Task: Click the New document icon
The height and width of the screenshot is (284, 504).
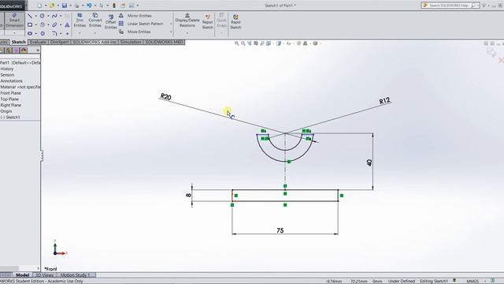Action: point(39,6)
